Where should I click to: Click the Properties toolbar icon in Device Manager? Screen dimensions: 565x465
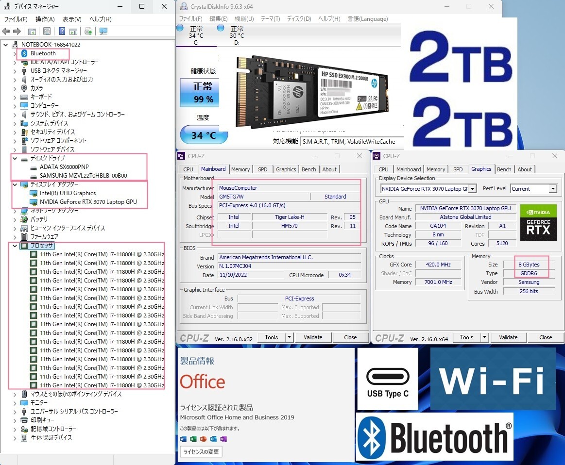(47, 32)
